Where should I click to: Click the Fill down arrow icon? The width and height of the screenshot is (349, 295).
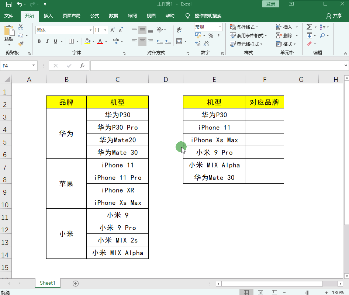pyautogui.click(x=310, y=35)
